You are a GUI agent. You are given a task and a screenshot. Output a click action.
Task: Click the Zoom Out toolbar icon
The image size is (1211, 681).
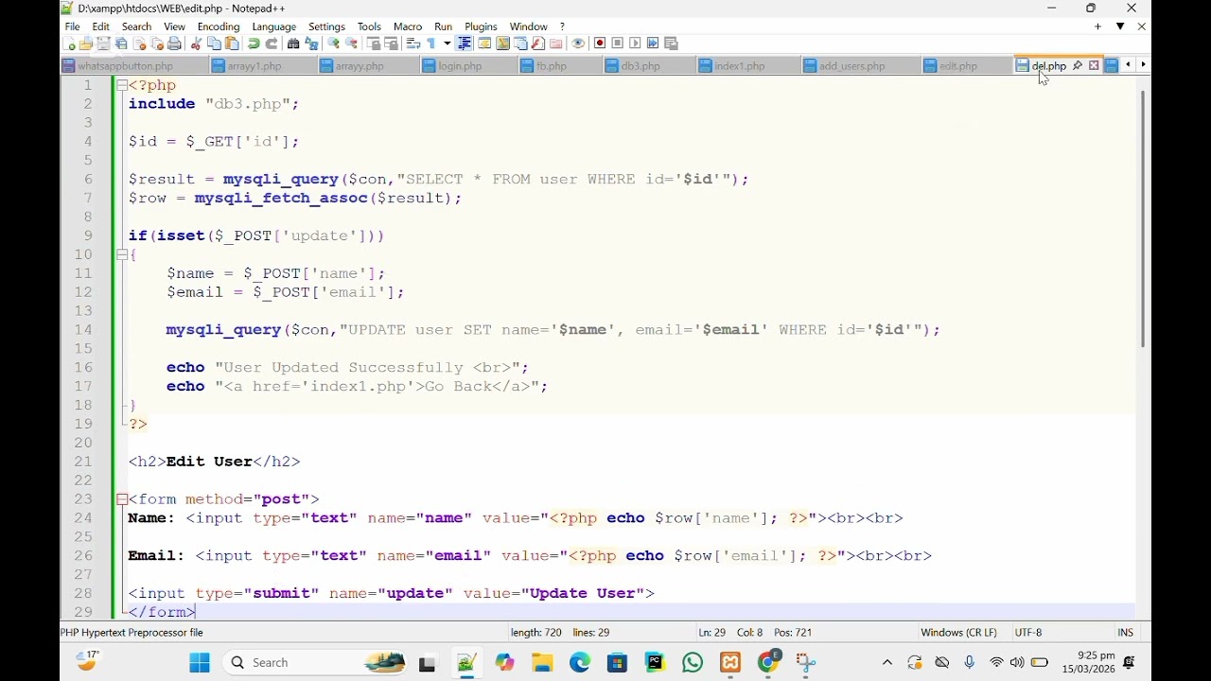click(351, 44)
